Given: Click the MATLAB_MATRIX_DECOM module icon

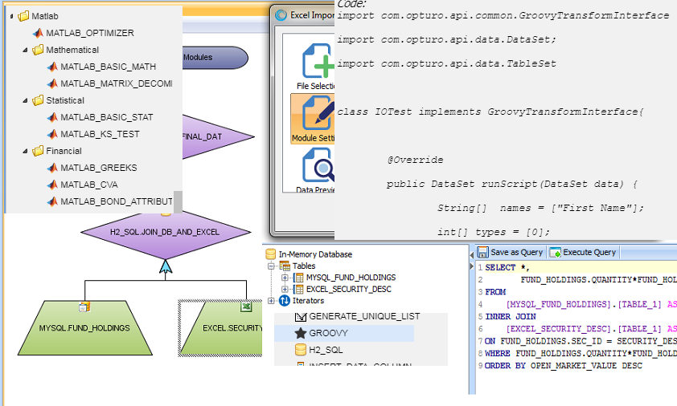Looking at the screenshot, I should point(52,83).
